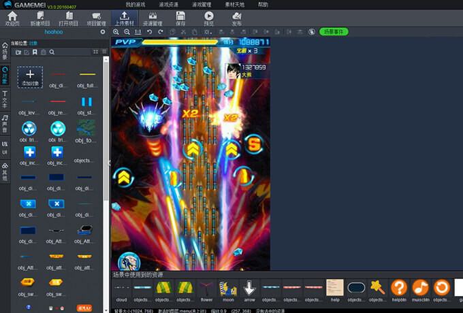This screenshot has height=313, width=463.
Task: Zoom out on the canvas
Action: tap(127, 32)
